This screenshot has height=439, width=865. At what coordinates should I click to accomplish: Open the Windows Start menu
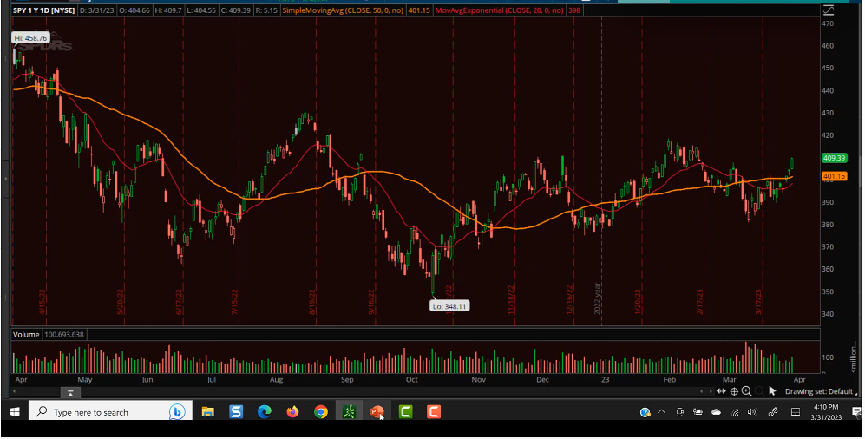click(15, 412)
